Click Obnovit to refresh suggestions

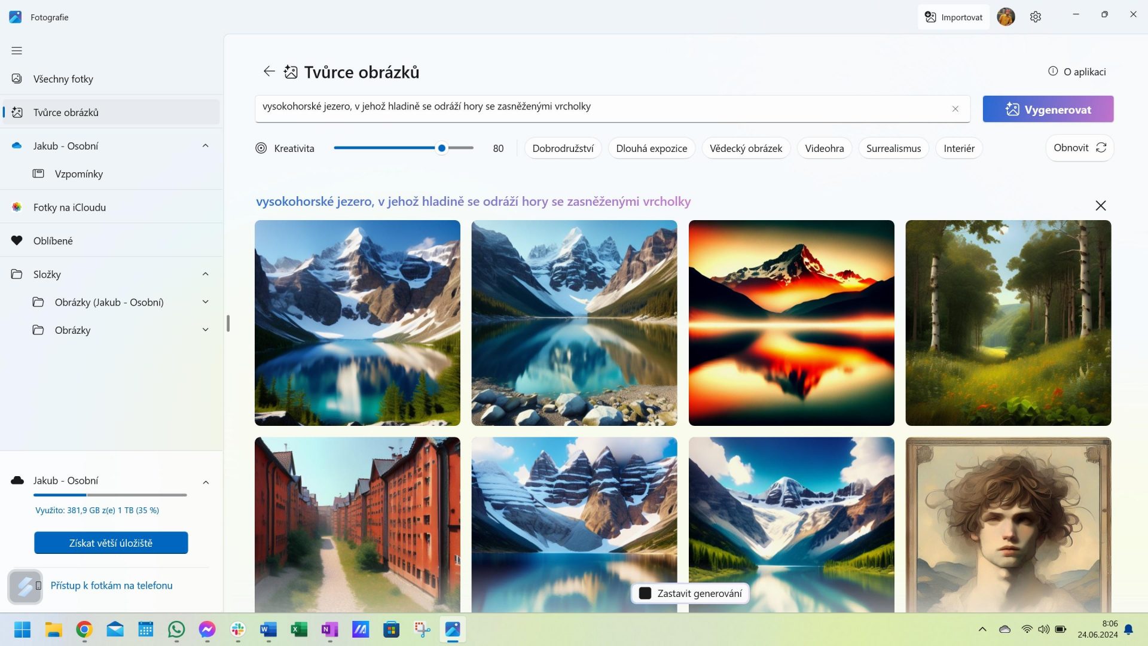coord(1079,148)
